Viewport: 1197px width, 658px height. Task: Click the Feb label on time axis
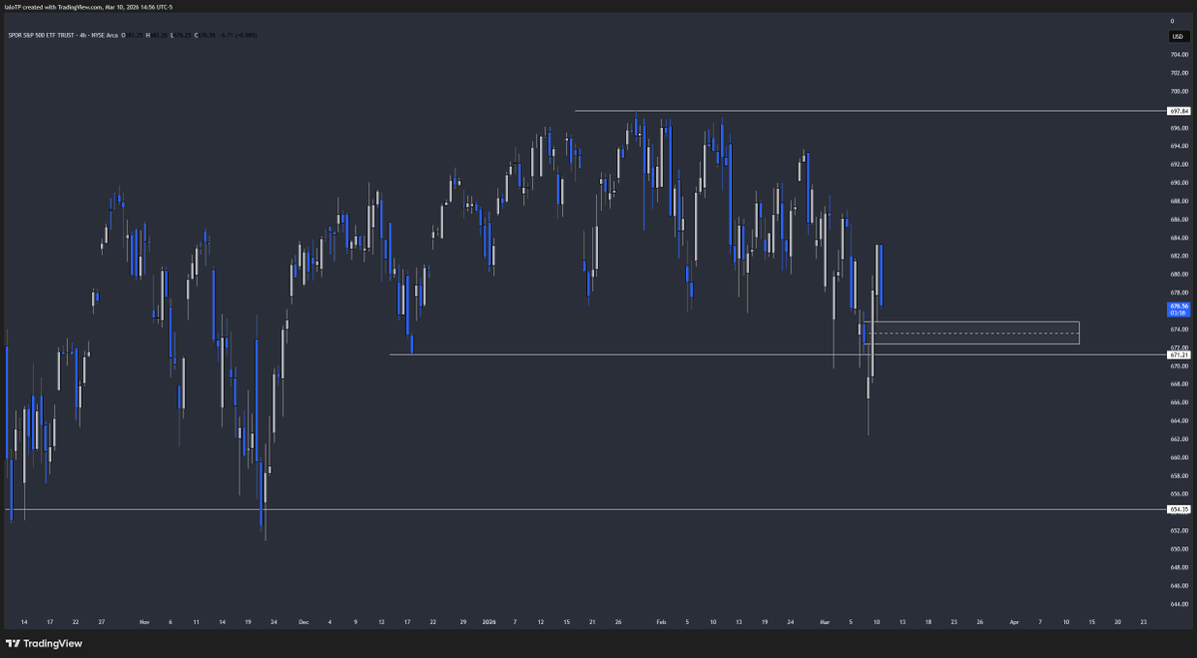pyautogui.click(x=661, y=622)
